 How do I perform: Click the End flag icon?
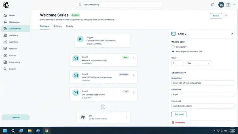click(83, 117)
